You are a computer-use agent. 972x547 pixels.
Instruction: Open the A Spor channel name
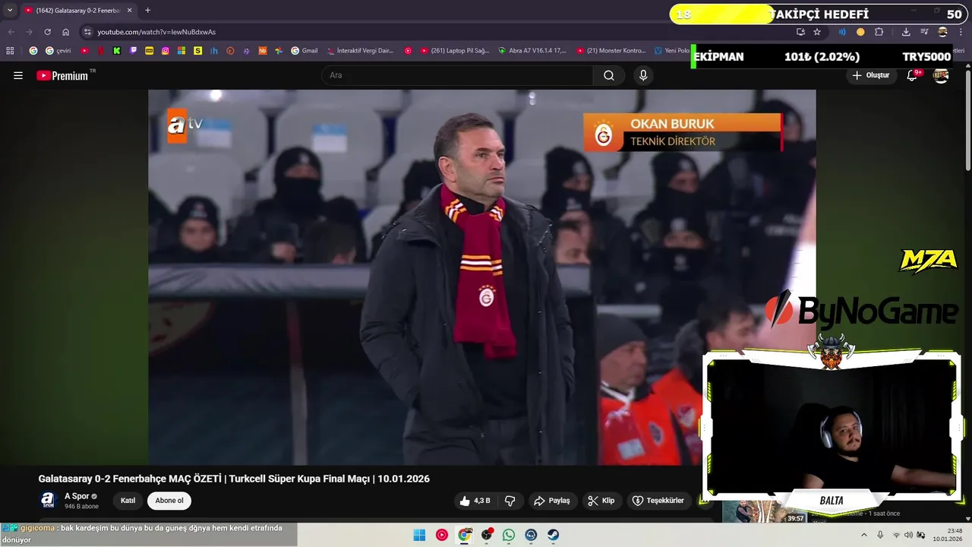point(77,496)
